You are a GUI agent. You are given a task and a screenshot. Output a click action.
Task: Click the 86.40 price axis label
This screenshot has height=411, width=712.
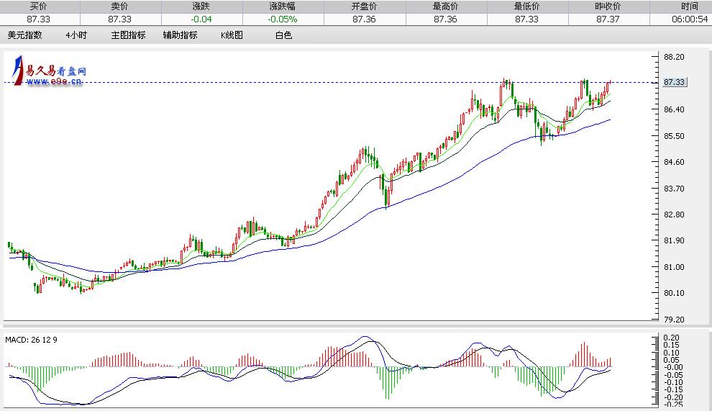point(674,109)
